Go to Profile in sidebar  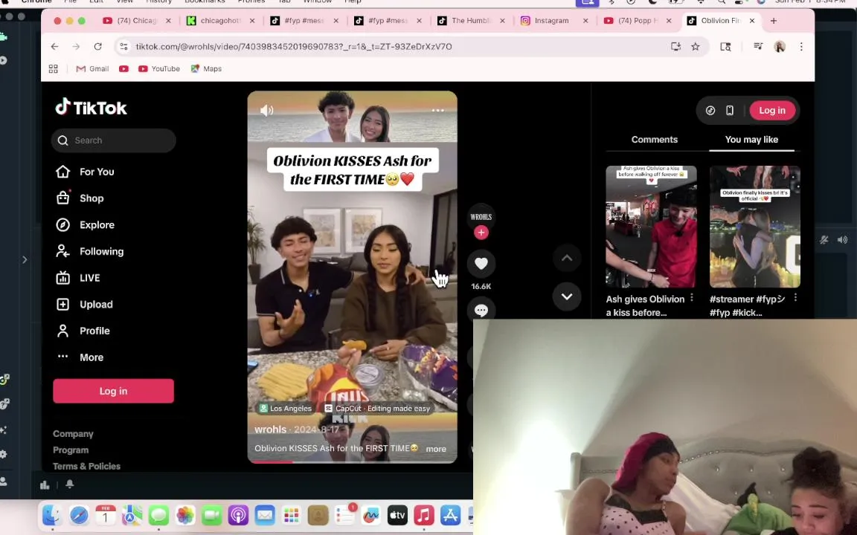83,331
